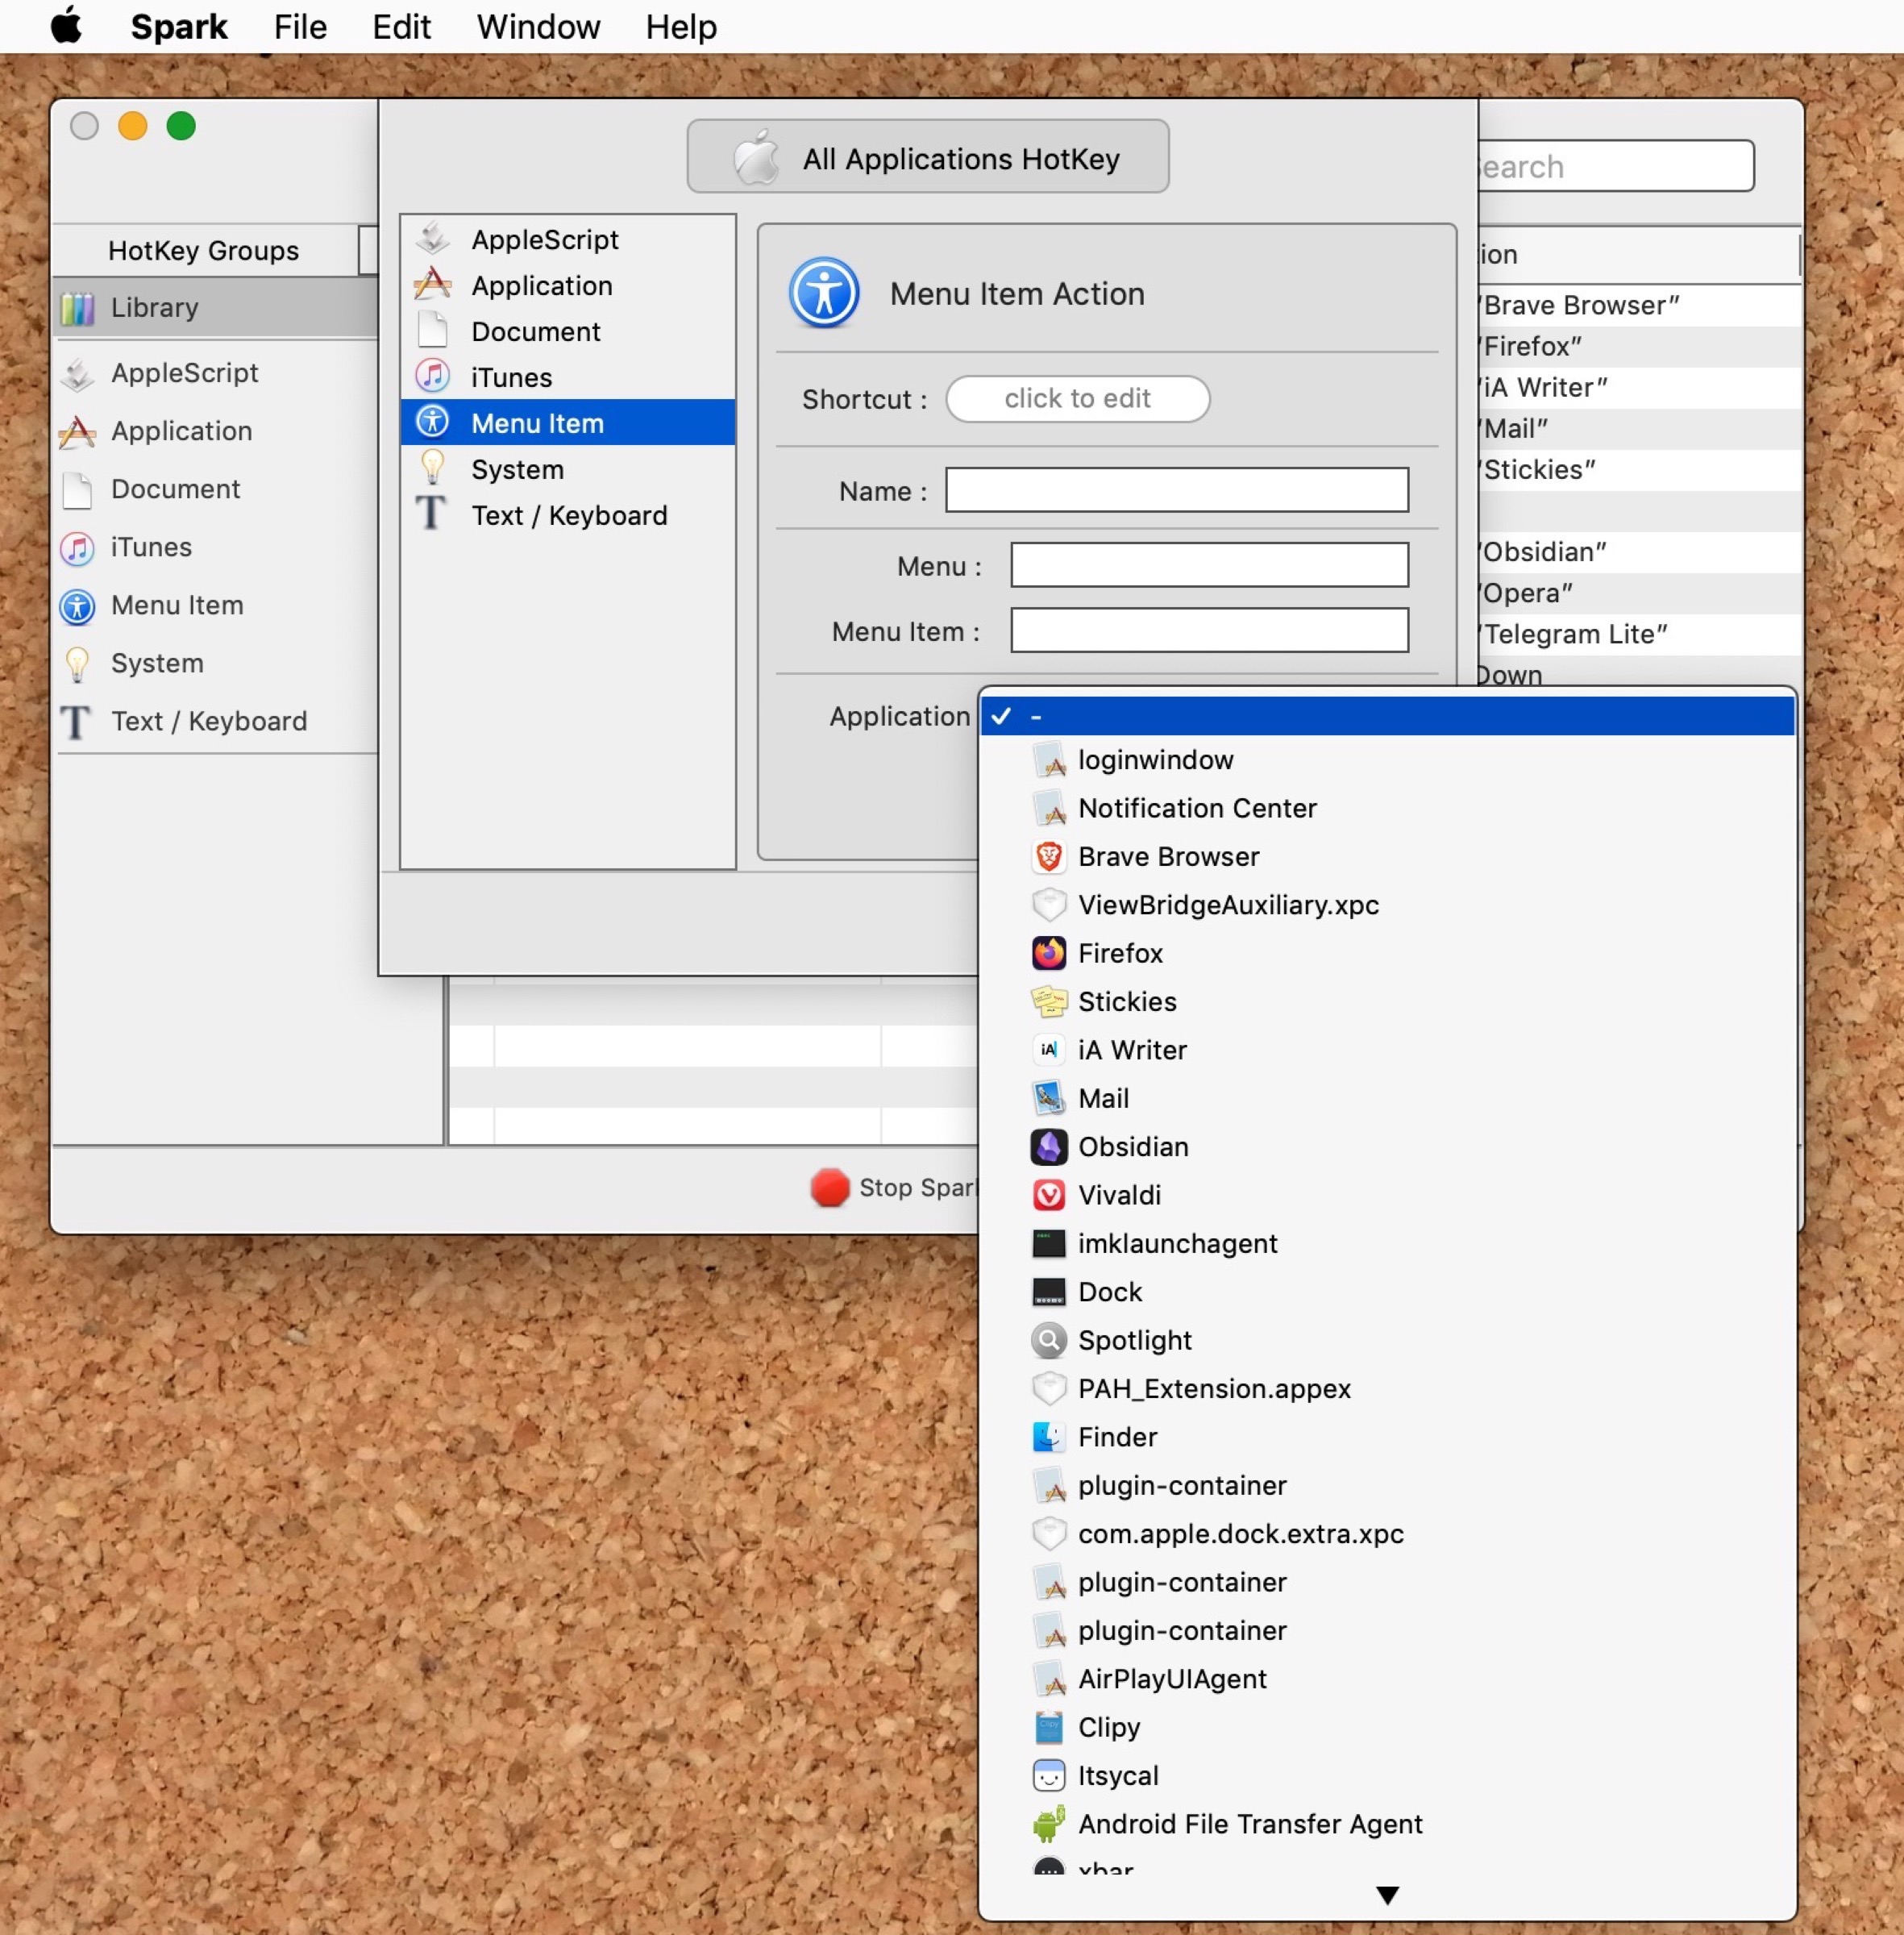The height and width of the screenshot is (1935, 1904).
Task: Click the Obsidian icon in dropdown list
Action: [1048, 1147]
